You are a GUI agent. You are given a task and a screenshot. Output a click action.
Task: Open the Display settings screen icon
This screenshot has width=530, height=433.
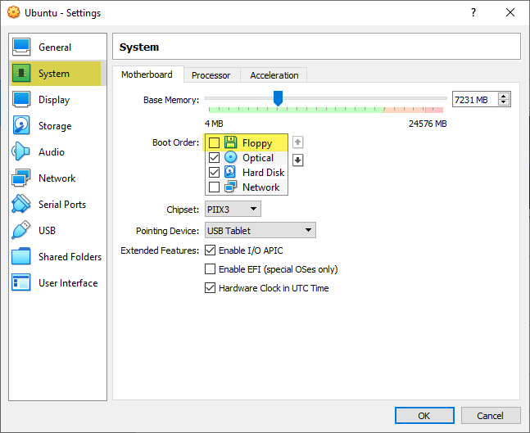[x=21, y=99]
